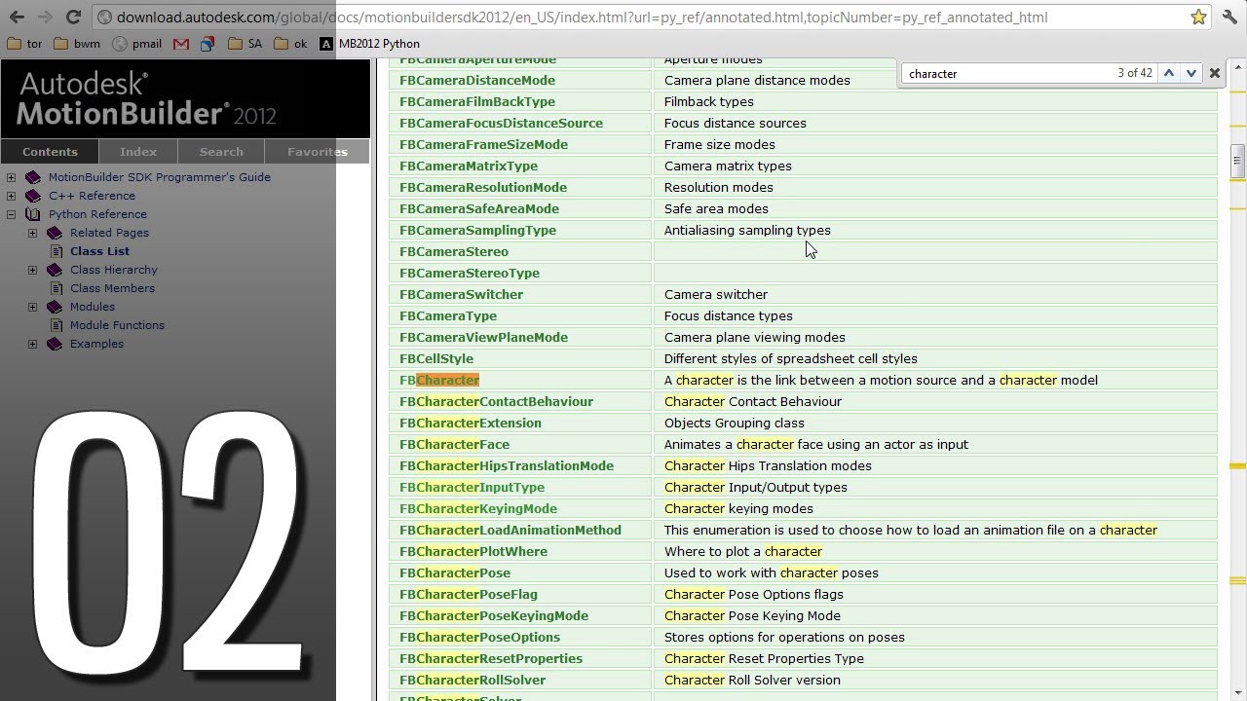
Task: Expand the MotionBuilder SDK Programmer's Guide node
Action: (x=11, y=177)
